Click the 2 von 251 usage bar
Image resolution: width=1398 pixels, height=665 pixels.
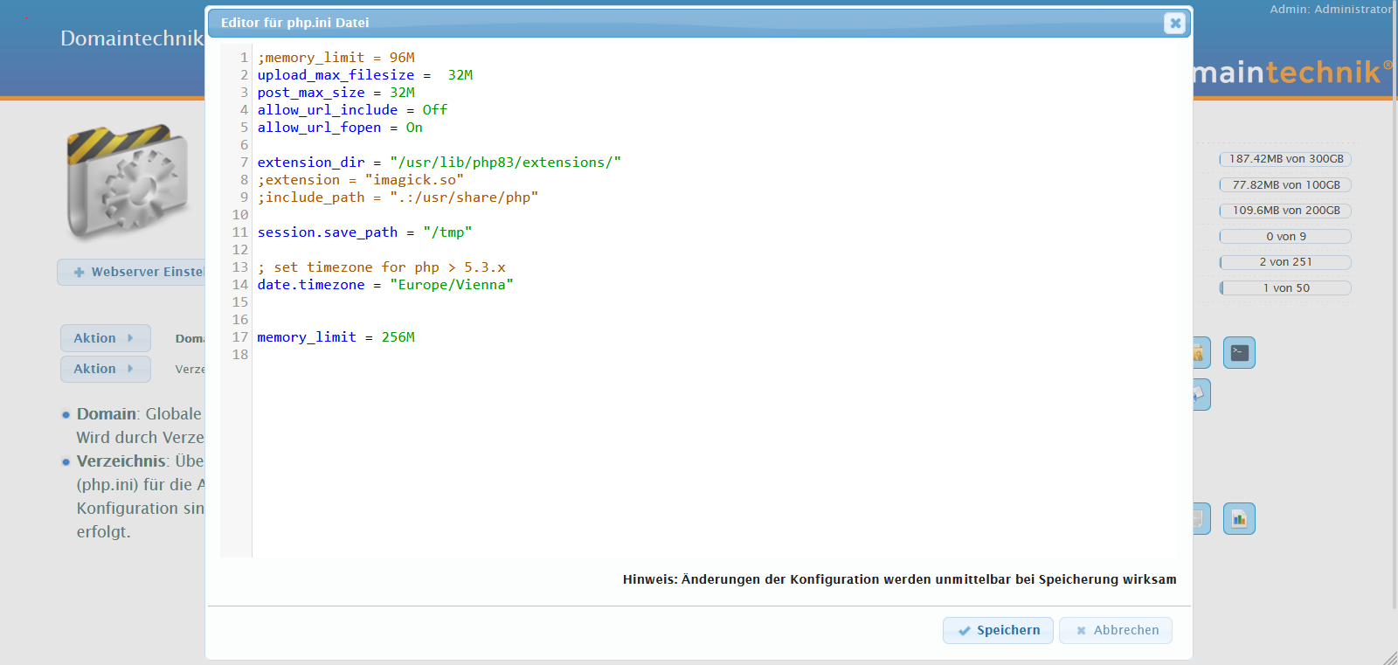point(1285,262)
